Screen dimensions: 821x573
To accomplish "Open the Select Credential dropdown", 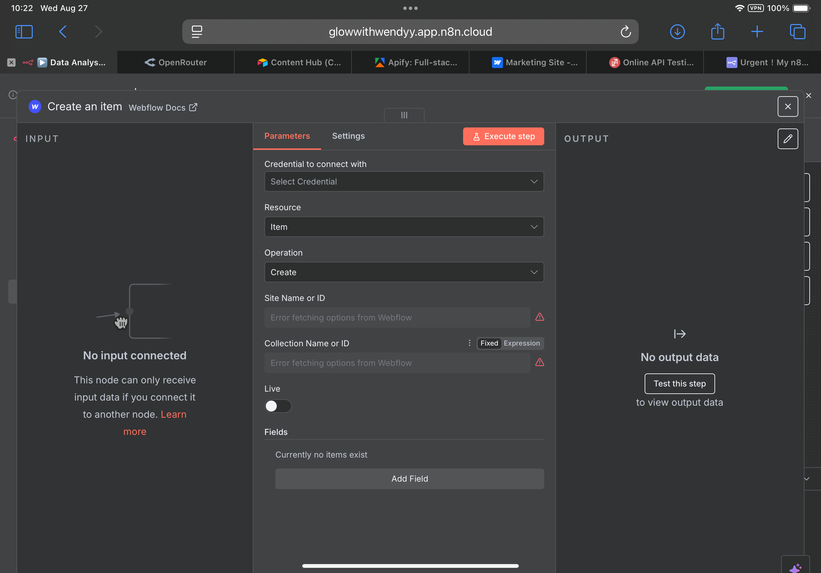I will pyautogui.click(x=404, y=181).
